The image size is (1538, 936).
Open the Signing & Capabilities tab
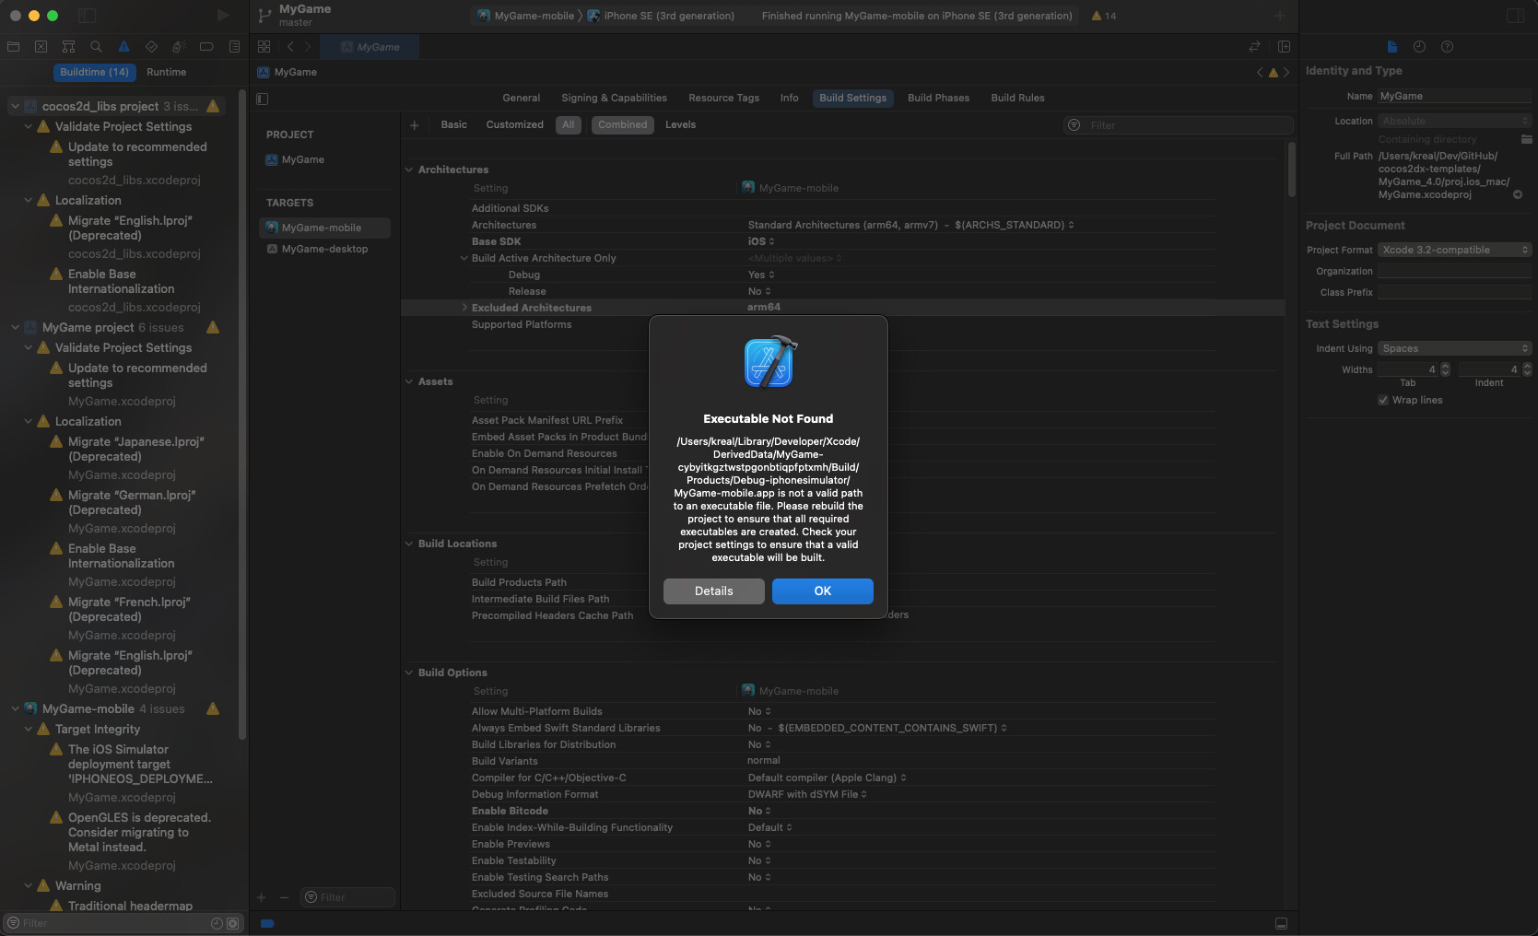tap(614, 98)
